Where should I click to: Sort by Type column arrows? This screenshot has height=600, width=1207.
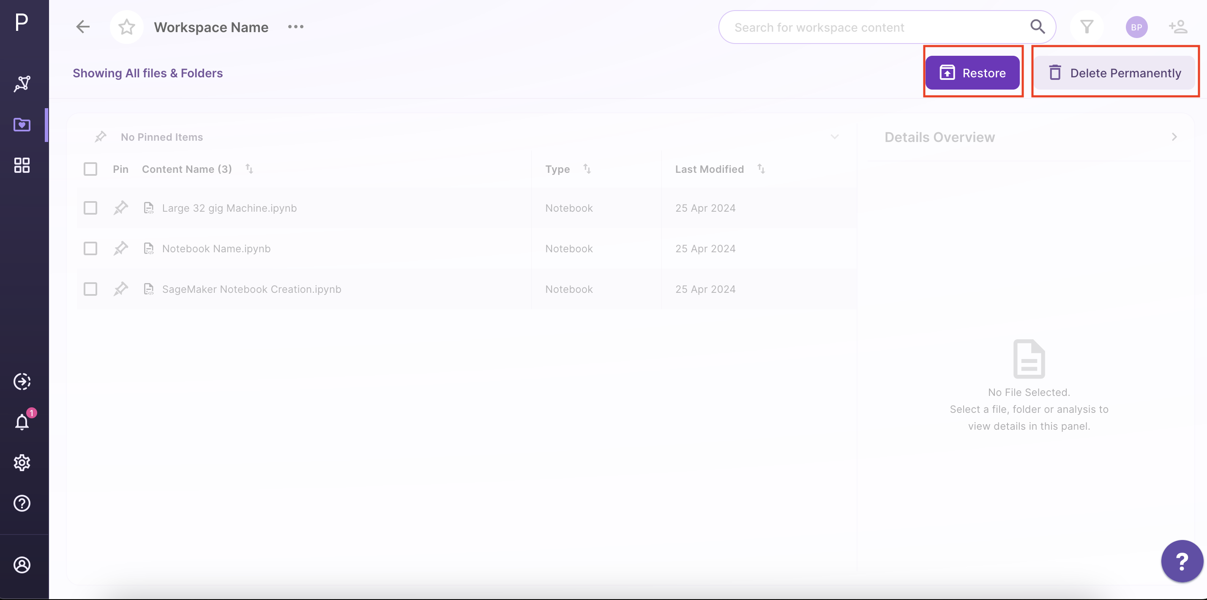(587, 169)
